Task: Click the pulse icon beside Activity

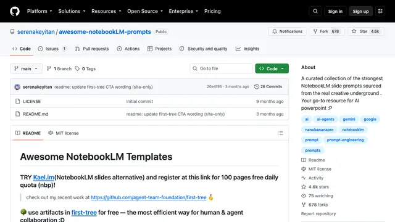Action: tap(304, 178)
